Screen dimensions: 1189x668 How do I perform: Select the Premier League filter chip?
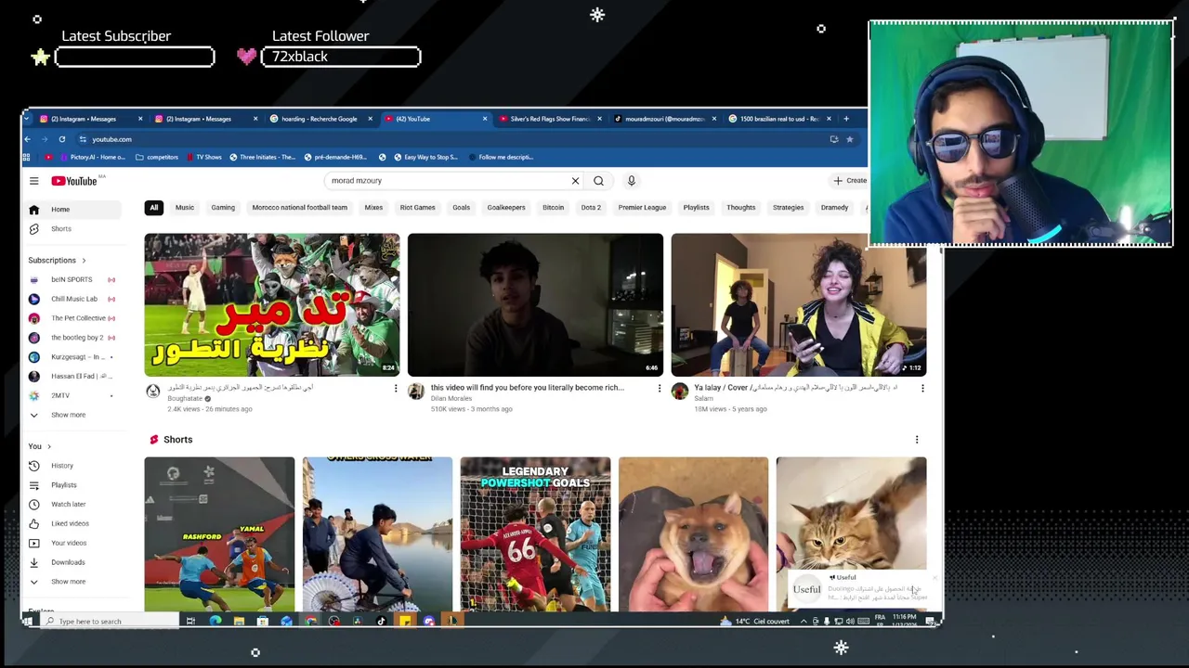[642, 208]
